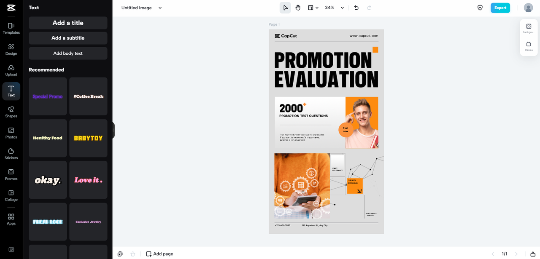Open the Frames panel
540x259 pixels.
[x=11, y=175]
